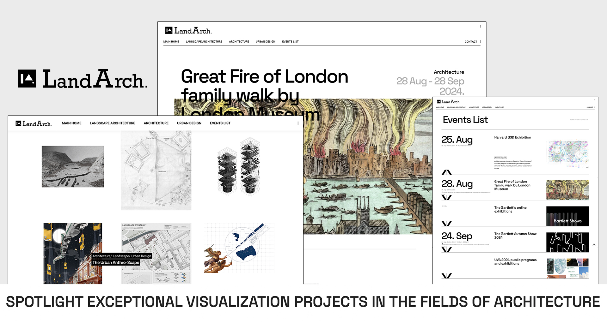Viewport: 607px width, 329px height.
Task: Open the black-and-white quarry landscape photo thumbnail
Action: [x=73, y=166]
